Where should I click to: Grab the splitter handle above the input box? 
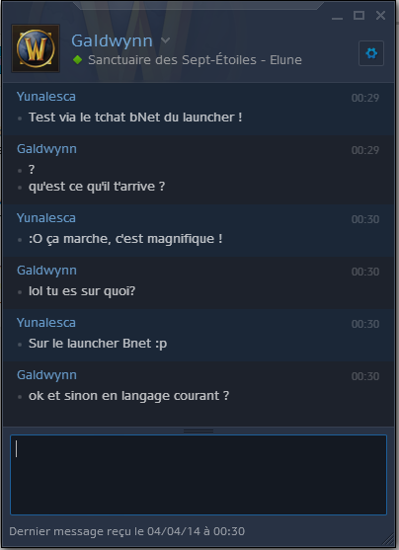(x=199, y=431)
